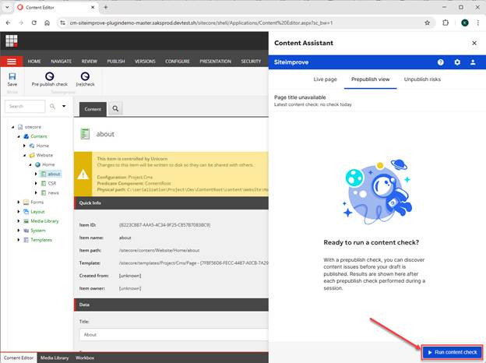Switch to Workbox bottom tab
The width and height of the screenshot is (486, 363).
[85, 358]
